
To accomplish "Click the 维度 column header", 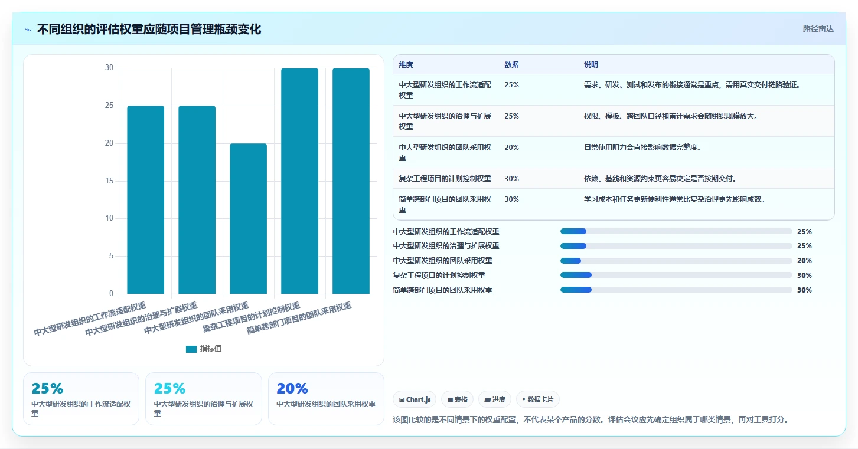I will [x=406, y=65].
